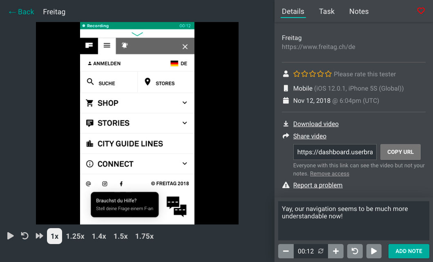The height and width of the screenshot is (262, 433).
Task: Click the Share video link
Action: 310,136
